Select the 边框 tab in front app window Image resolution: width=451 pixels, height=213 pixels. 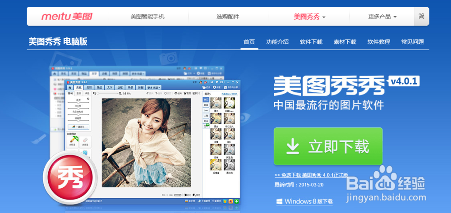point(120,87)
